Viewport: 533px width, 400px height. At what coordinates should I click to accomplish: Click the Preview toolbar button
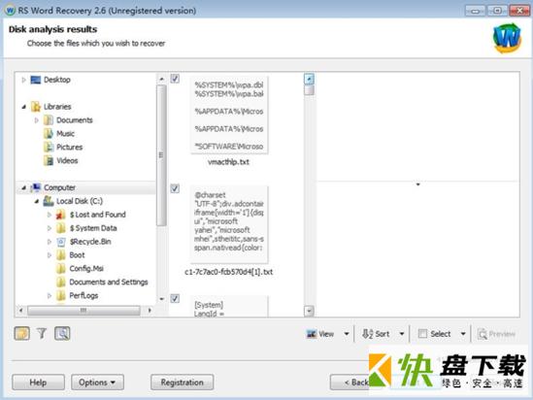click(496, 334)
